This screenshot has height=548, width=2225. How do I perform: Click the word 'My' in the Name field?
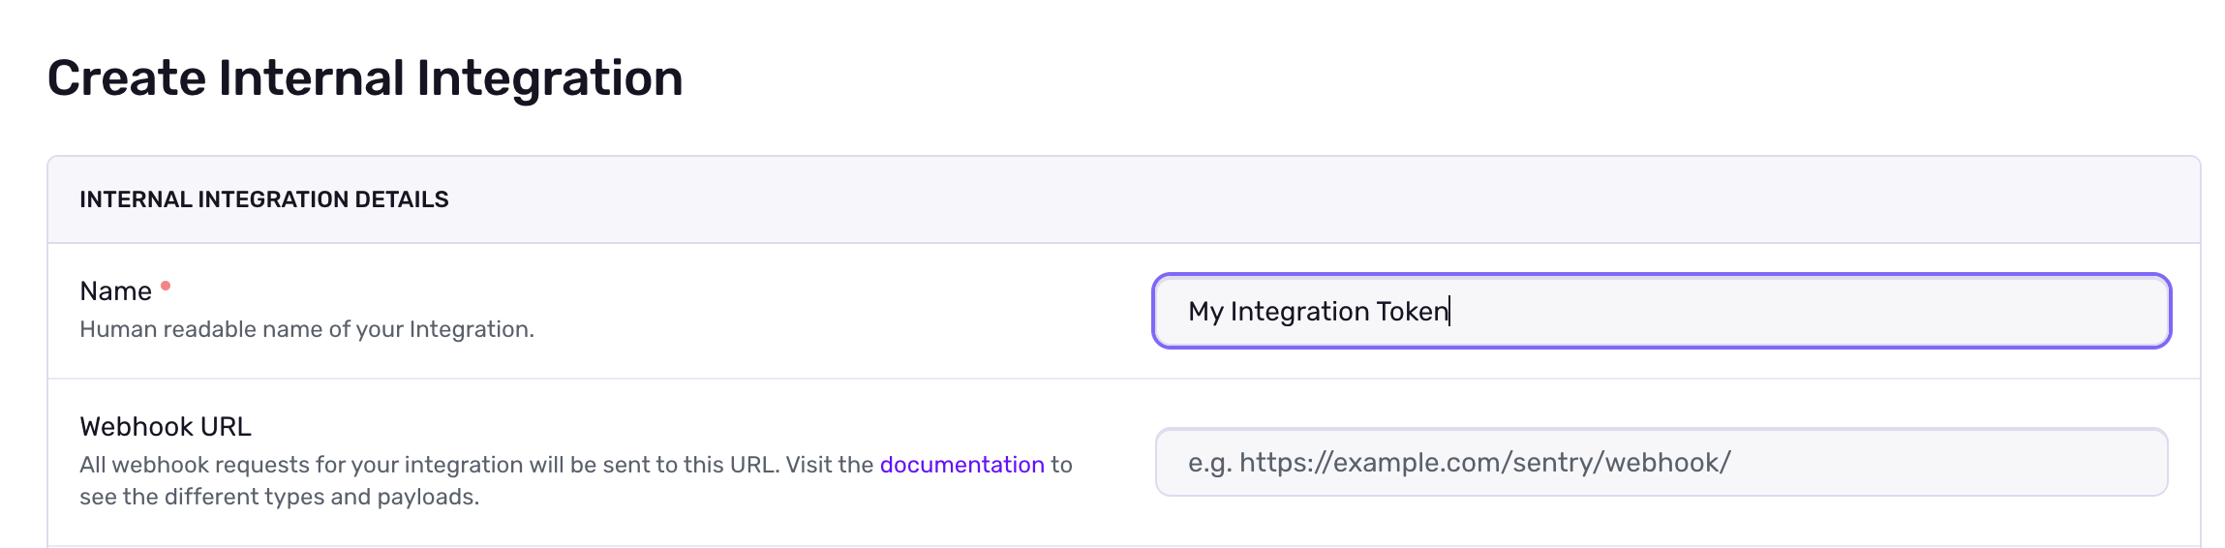tap(1205, 311)
